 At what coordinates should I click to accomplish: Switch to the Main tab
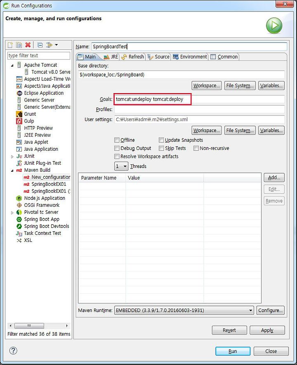[x=87, y=57]
